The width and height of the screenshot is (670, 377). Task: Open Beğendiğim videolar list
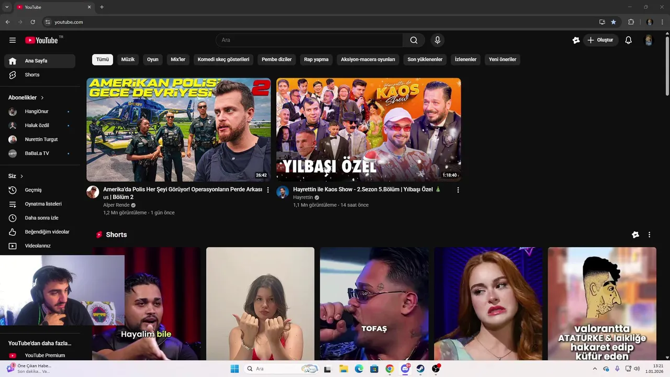click(x=40, y=232)
